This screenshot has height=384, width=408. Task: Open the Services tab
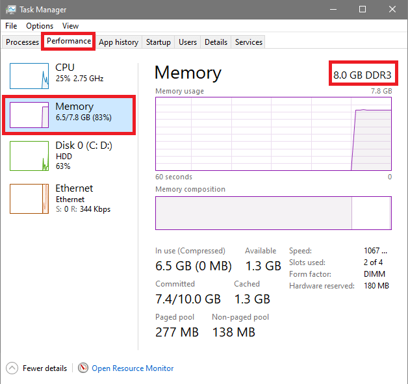click(x=249, y=42)
